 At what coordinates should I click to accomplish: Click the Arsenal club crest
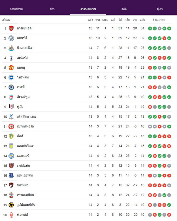11,28
